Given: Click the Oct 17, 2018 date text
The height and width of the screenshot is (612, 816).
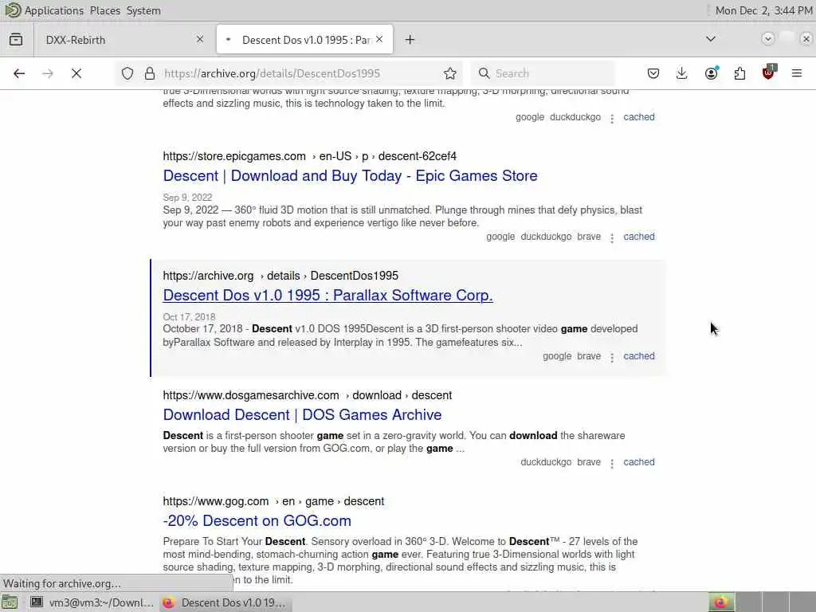Looking at the screenshot, I should 189,317.
